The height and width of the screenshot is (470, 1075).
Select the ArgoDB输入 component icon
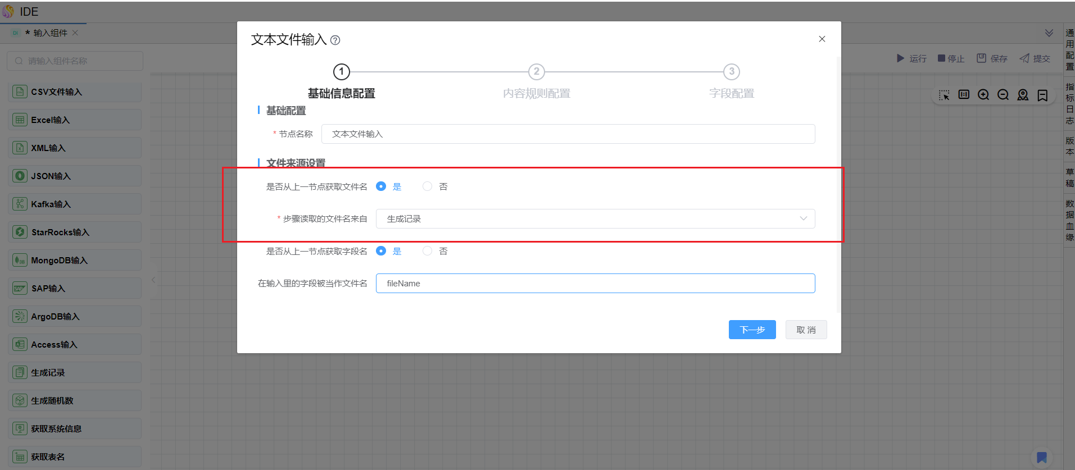coord(20,316)
